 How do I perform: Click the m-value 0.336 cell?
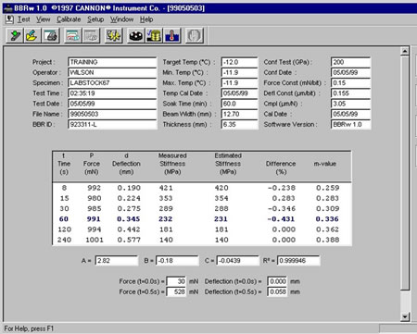[327, 219]
